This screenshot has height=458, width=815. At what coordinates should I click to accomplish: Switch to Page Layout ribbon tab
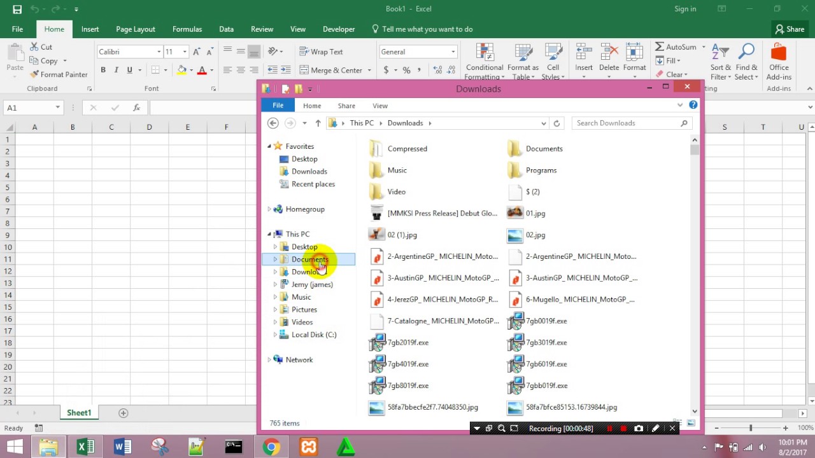(x=136, y=29)
